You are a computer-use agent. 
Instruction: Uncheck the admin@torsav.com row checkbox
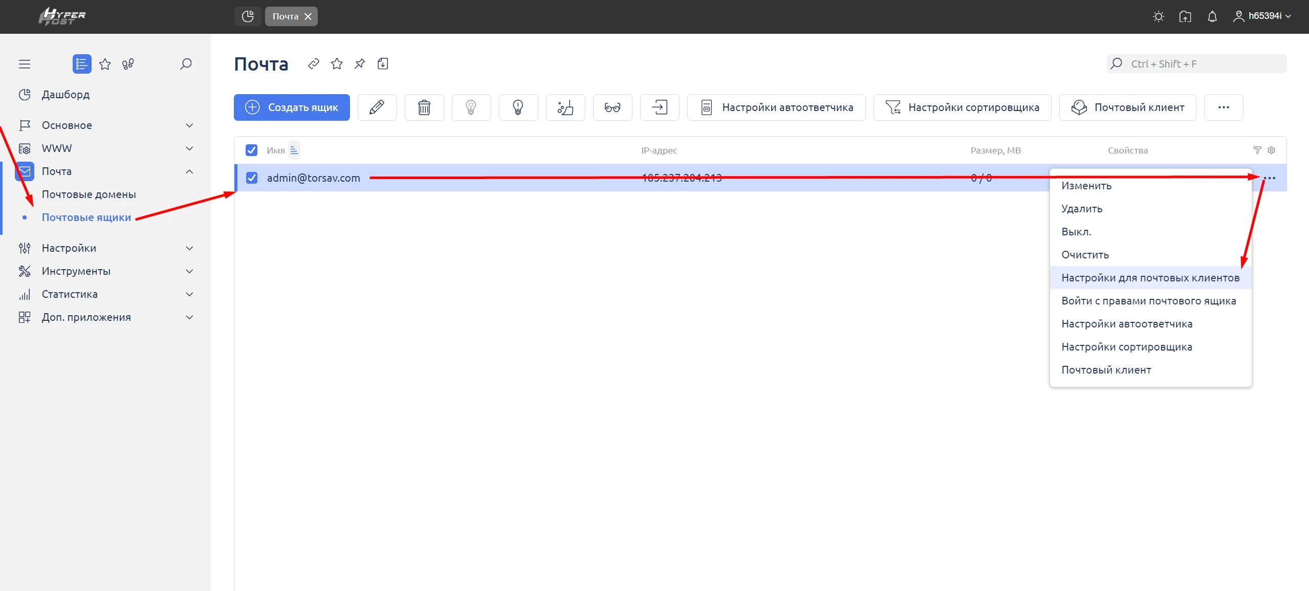coord(252,178)
